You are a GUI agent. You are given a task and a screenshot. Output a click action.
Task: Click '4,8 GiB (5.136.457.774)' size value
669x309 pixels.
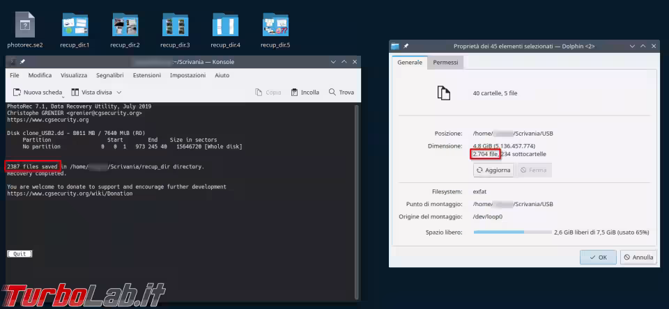[504, 145]
